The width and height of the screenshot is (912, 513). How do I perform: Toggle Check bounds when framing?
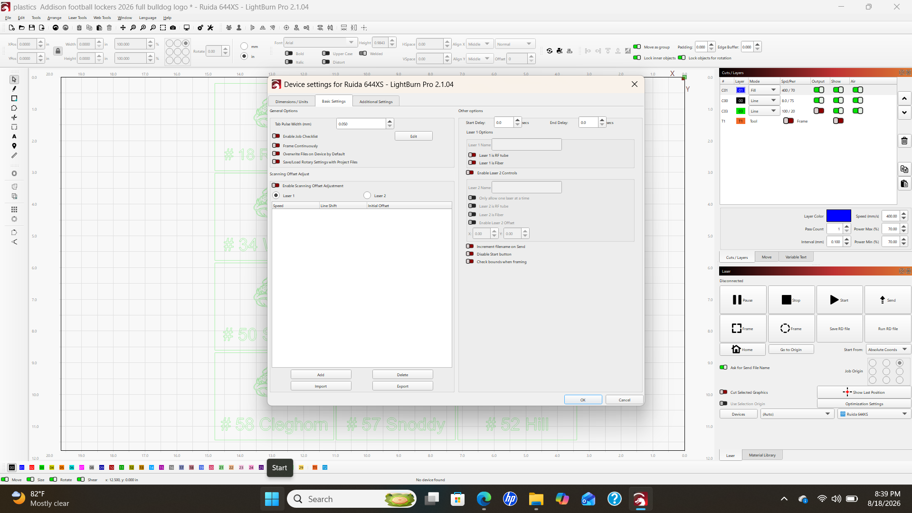(470, 262)
